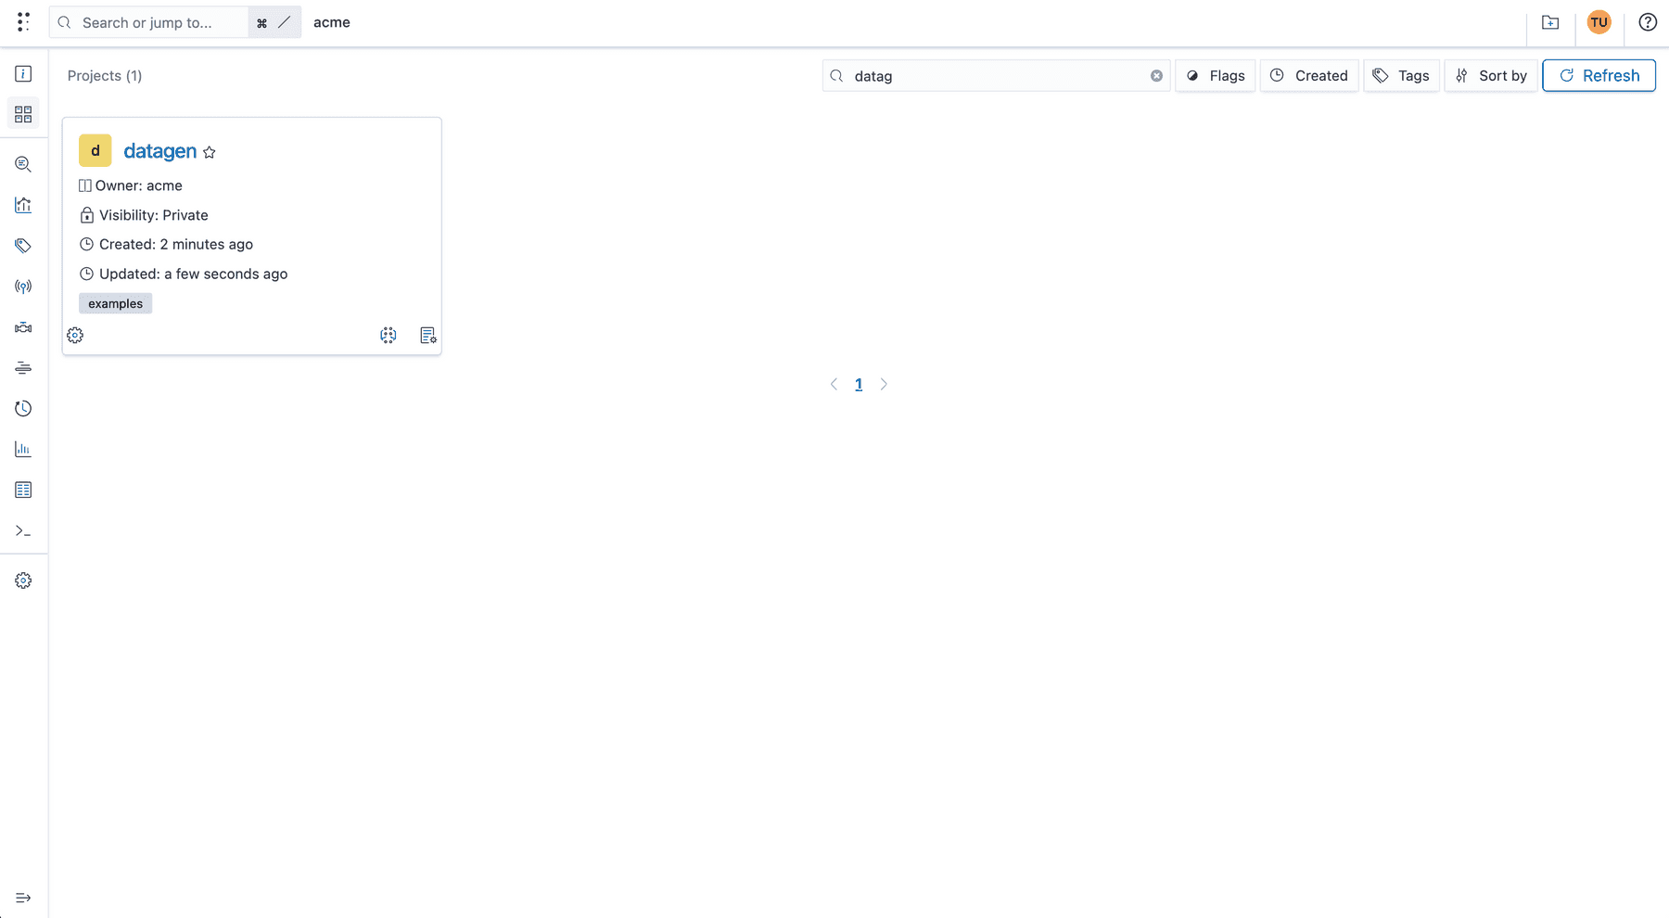1669x918 pixels.
Task: Open the agents broadcast sidebar icon
Action: [23, 286]
